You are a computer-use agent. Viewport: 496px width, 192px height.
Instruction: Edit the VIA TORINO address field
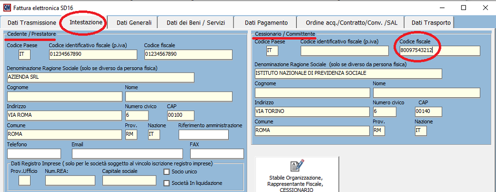pos(312,112)
